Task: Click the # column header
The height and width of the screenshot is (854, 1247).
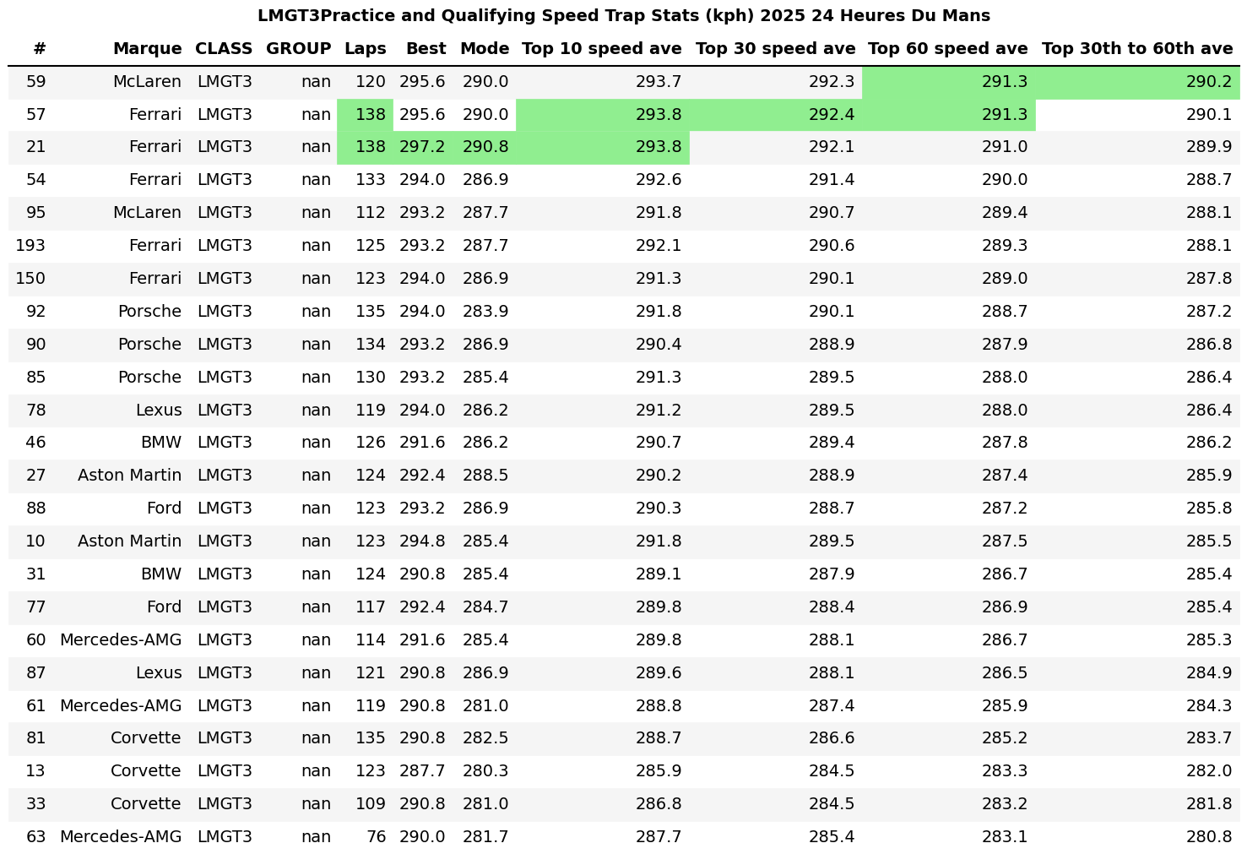Action: tap(39, 48)
